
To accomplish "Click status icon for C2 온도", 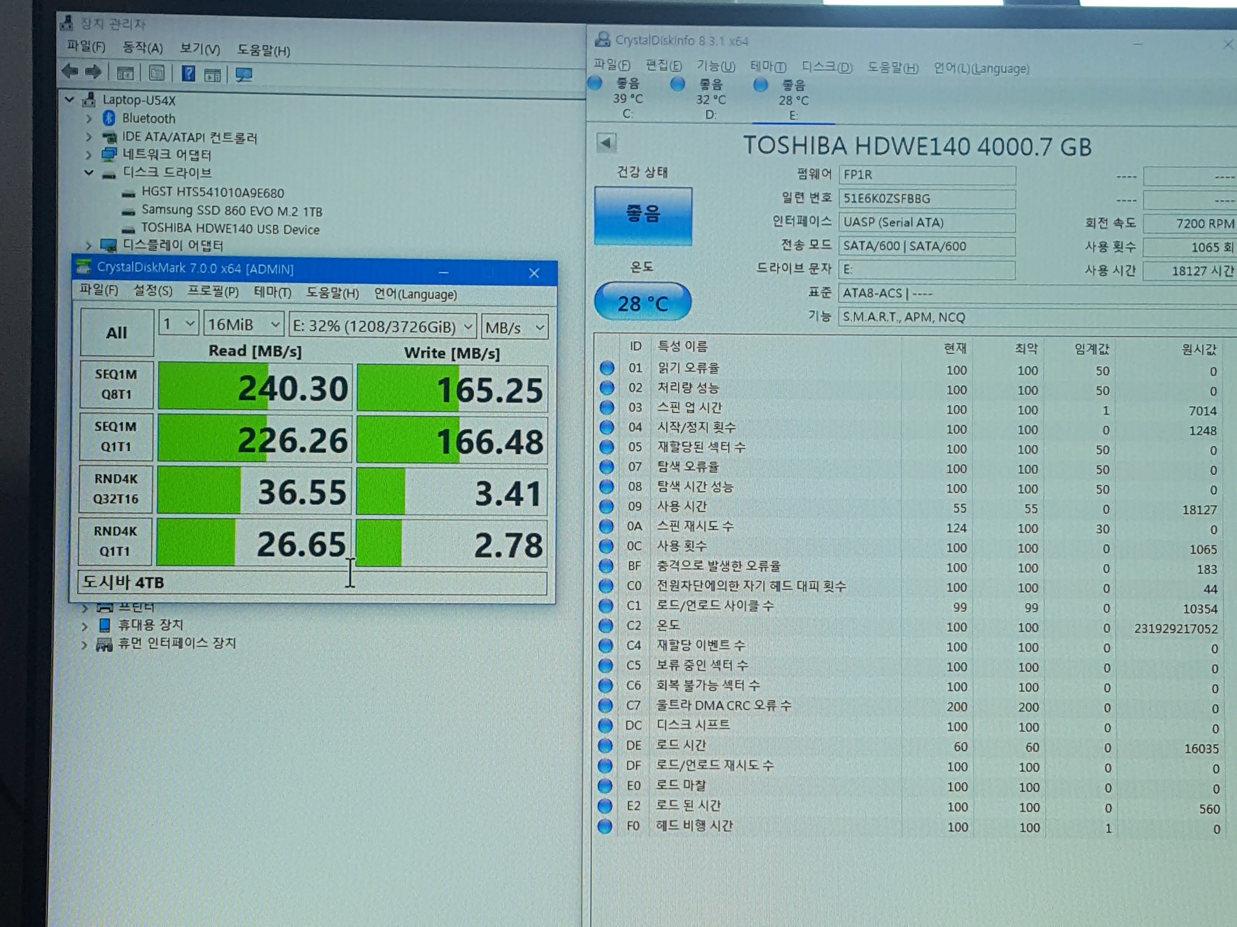I will pos(606,625).
